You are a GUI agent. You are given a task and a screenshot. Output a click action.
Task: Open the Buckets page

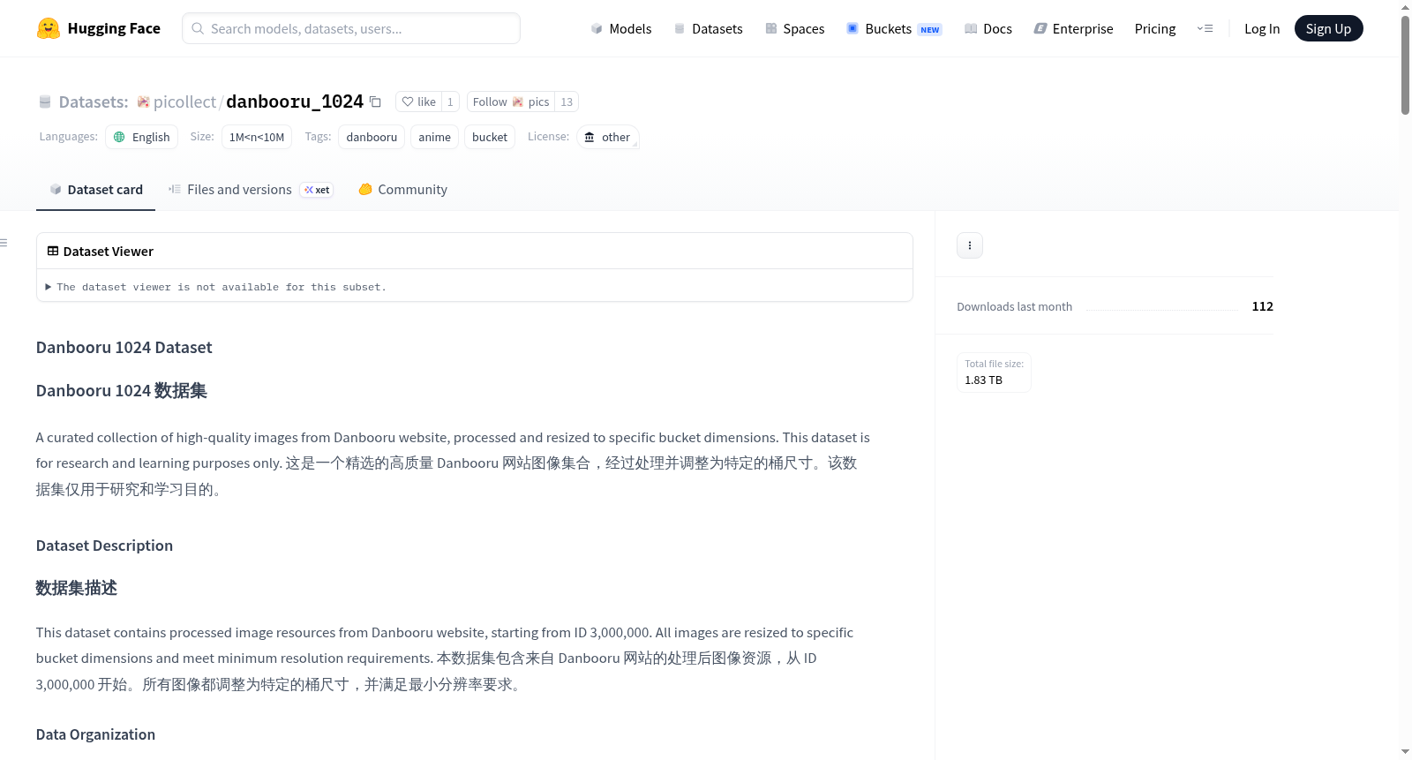pyautogui.click(x=894, y=28)
